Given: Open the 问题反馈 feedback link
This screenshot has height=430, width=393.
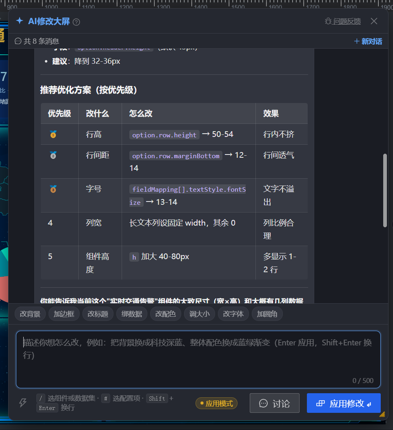Looking at the screenshot, I should (347, 21).
